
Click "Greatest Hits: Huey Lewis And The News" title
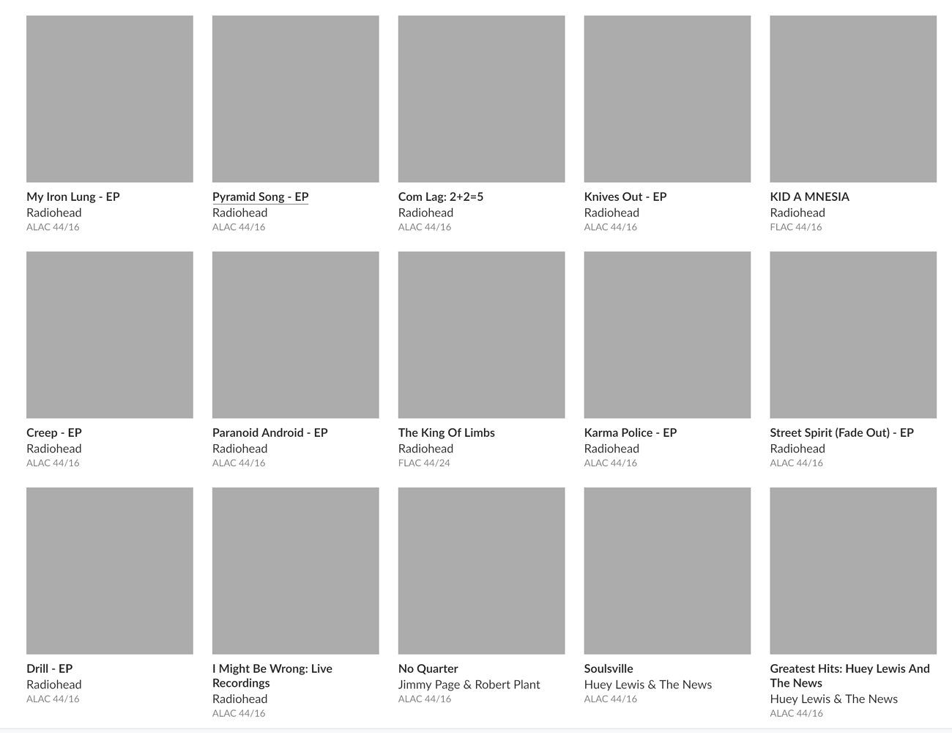[850, 676]
